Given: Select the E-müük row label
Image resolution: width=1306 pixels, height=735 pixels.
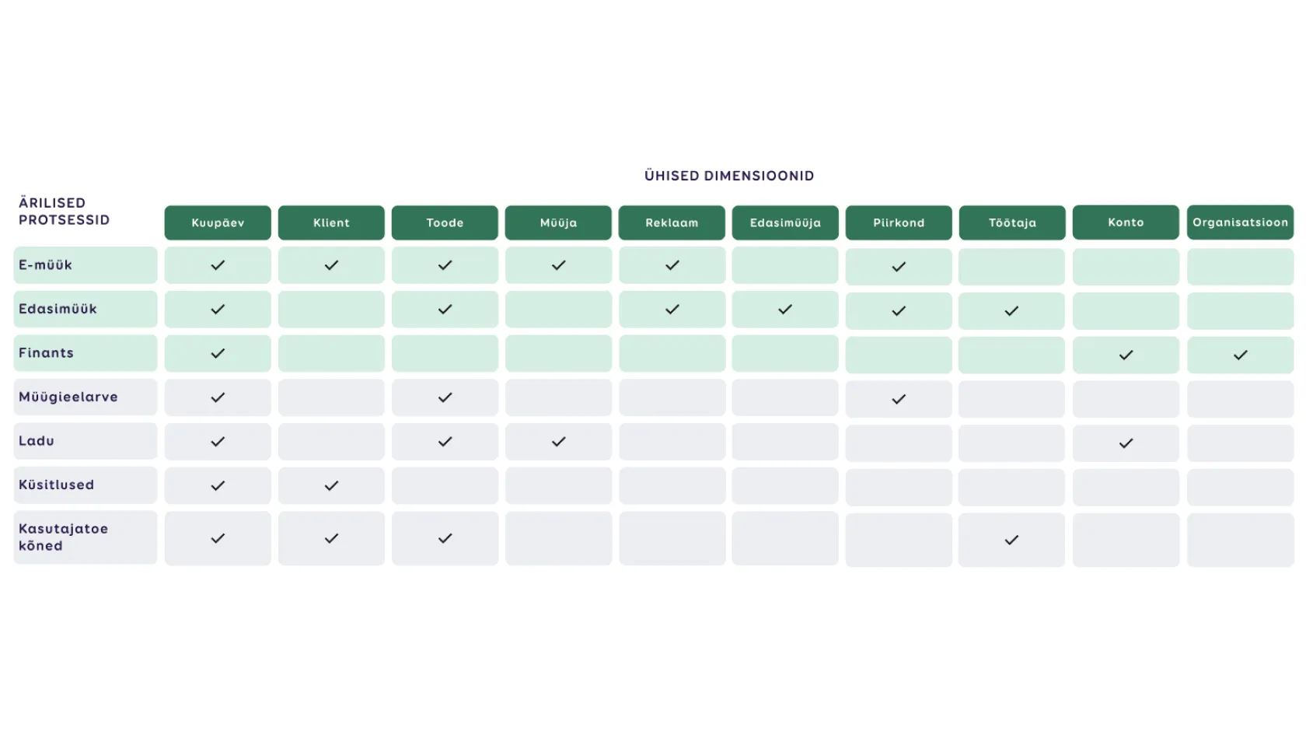Looking at the screenshot, I should pyautogui.click(x=86, y=265).
